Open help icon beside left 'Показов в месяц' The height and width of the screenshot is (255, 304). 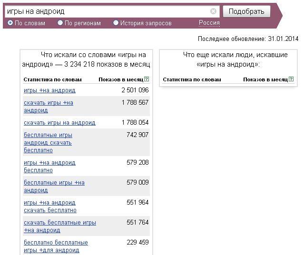click(x=147, y=79)
